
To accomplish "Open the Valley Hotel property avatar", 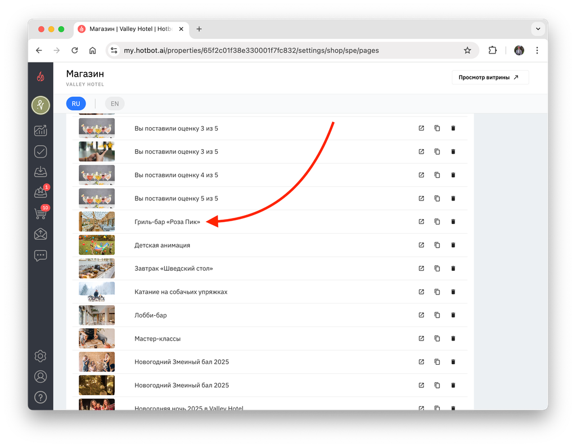I will (40, 105).
